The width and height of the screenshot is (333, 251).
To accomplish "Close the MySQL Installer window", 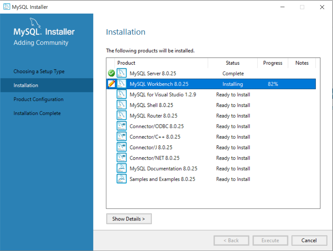I will (x=322, y=7).
